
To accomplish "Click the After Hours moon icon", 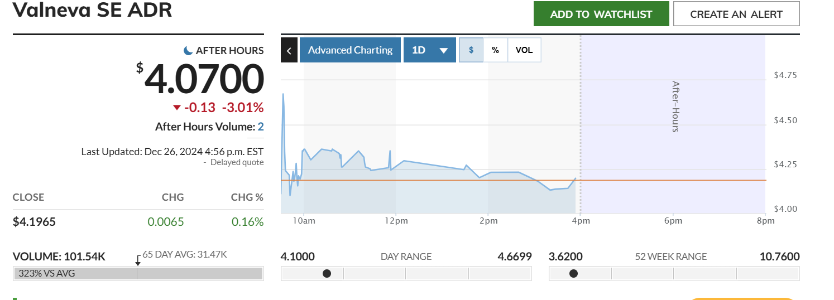I will pos(189,51).
